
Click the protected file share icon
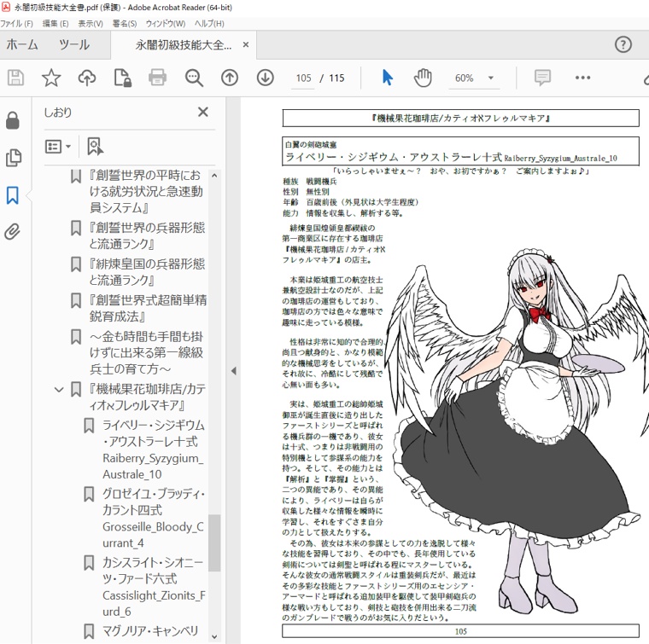pos(122,78)
